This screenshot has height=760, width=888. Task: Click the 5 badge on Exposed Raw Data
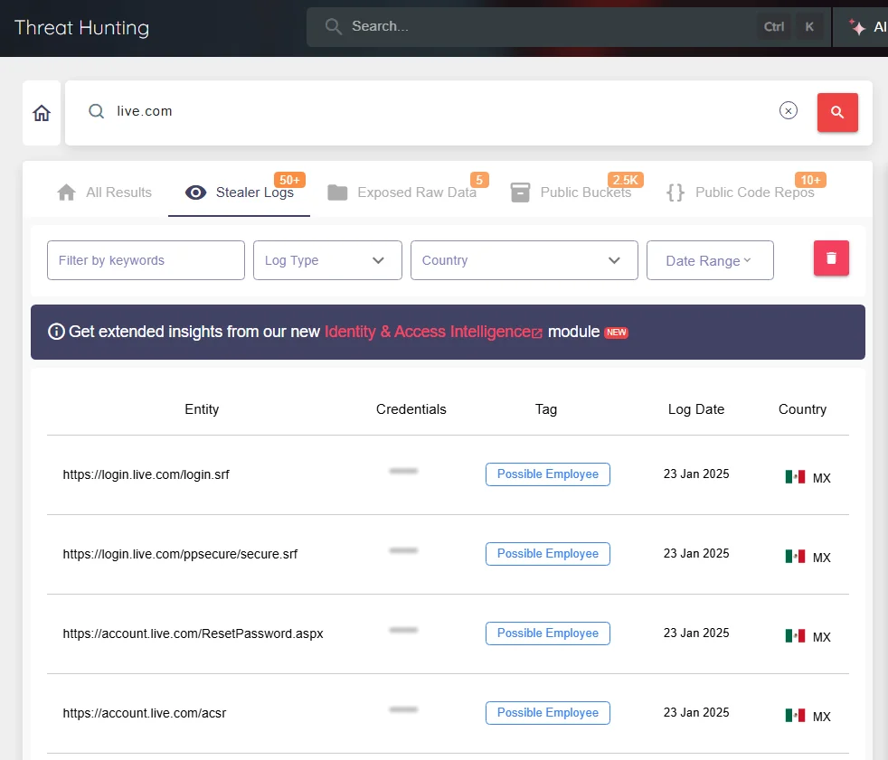479,180
